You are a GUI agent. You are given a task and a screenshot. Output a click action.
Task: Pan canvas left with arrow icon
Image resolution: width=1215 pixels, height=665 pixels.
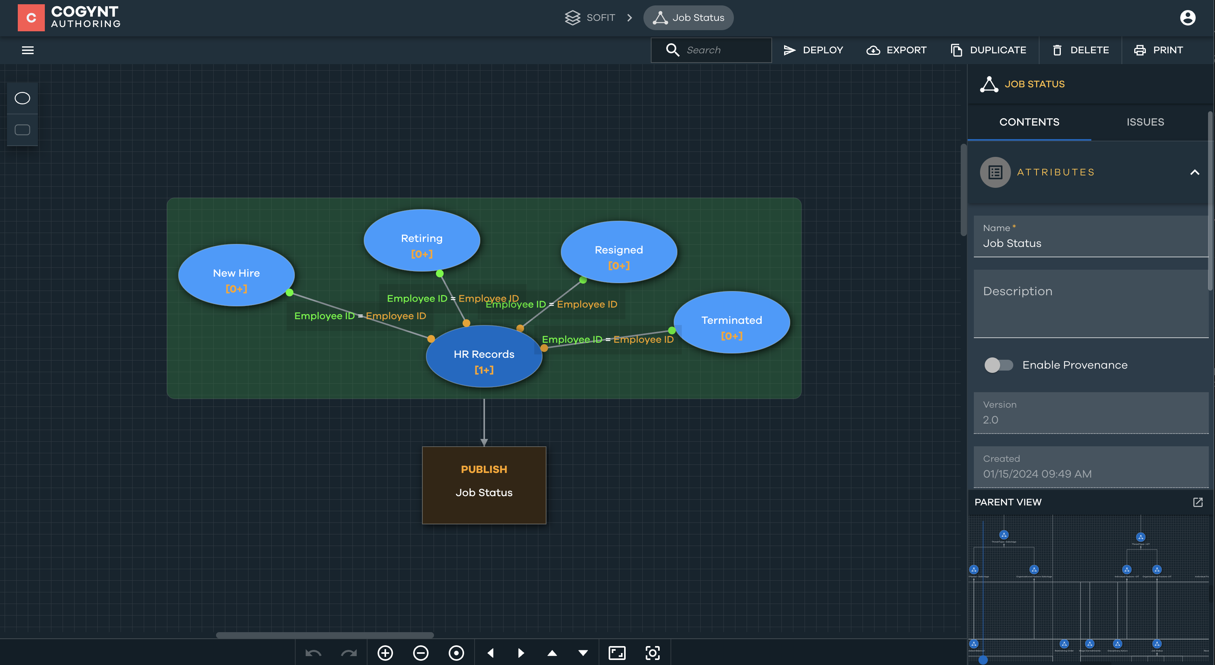point(490,653)
